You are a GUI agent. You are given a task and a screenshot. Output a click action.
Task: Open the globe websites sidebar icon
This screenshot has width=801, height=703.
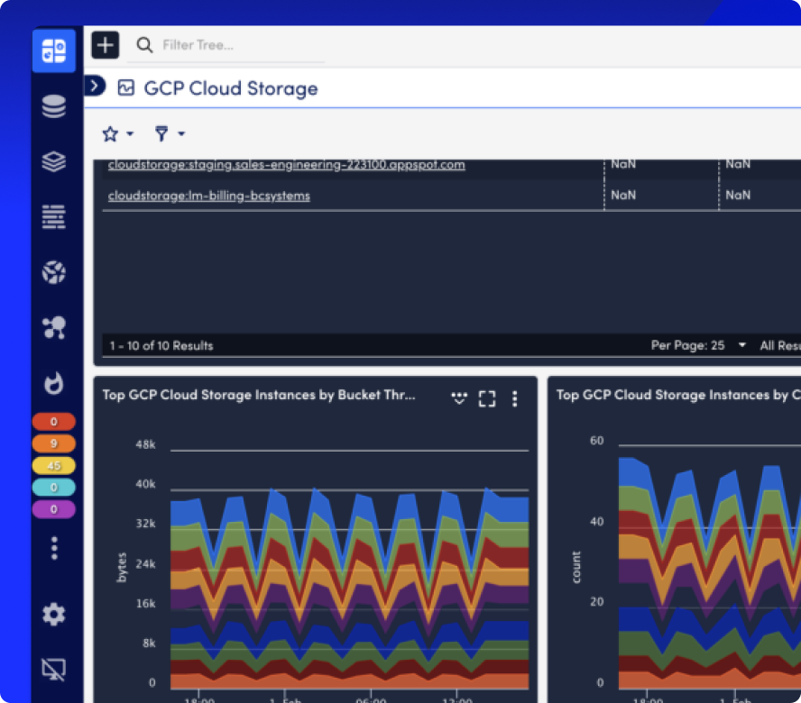(x=53, y=272)
